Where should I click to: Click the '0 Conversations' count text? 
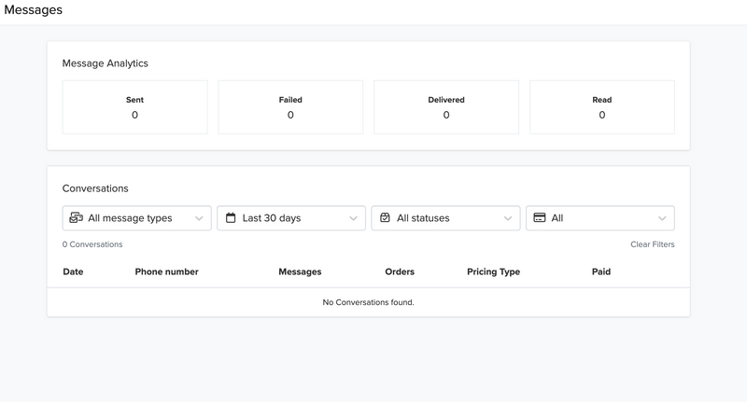[92, 244]
